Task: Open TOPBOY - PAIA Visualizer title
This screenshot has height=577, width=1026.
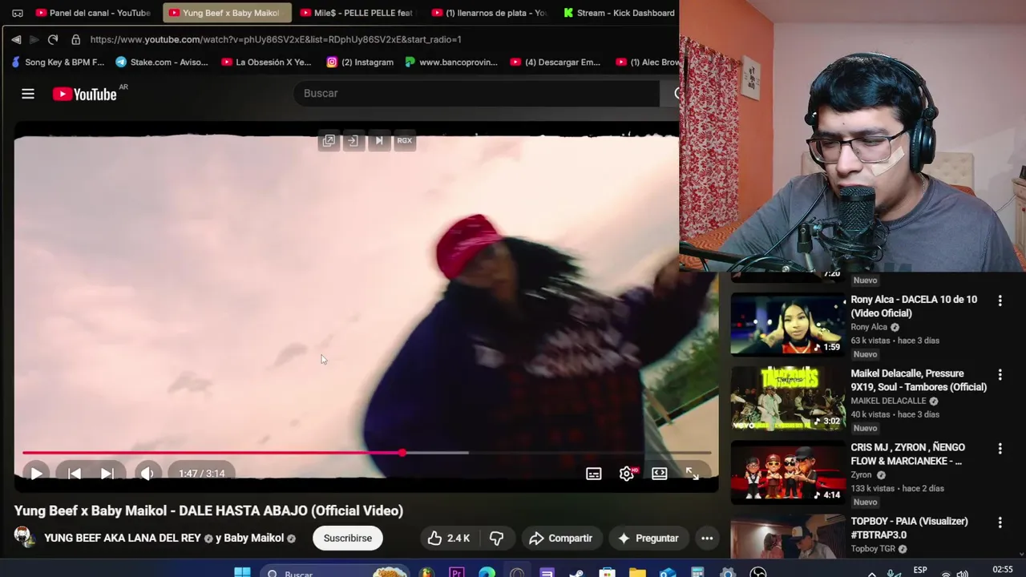Action: click(x=909, y=528)
